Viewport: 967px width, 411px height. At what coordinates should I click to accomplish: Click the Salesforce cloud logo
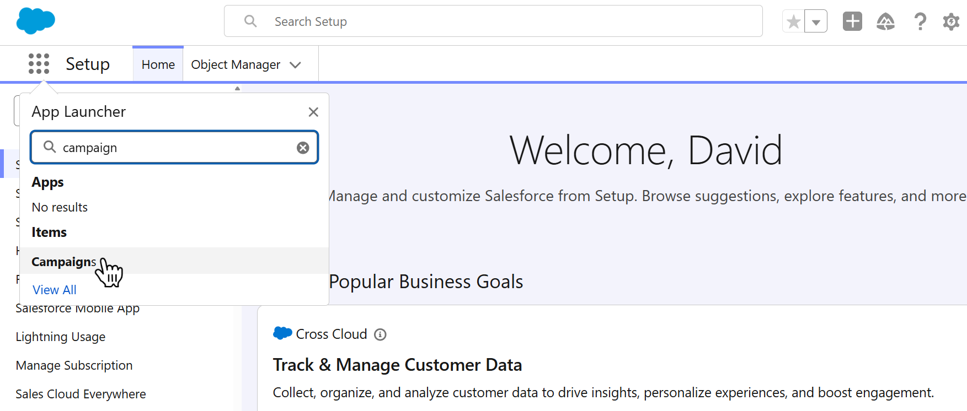coord(36,21)
